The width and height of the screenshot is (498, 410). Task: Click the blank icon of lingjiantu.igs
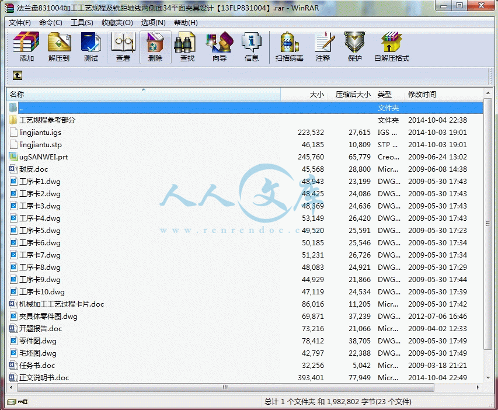[13, 132]
